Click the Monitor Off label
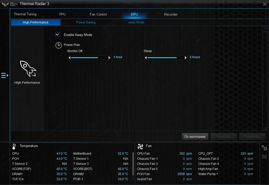Image resolution: width=269 pixels, height=185 pixels. click(x=75, y=51)
